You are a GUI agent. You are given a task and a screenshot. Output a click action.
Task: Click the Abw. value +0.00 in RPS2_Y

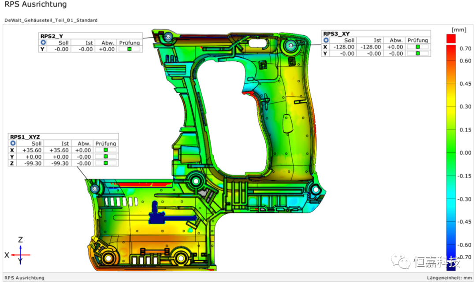tap(107, 49)
